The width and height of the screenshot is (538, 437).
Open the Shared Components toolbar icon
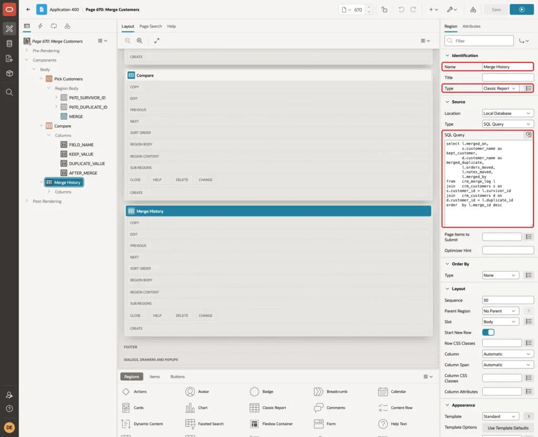[x=473, y=9]
